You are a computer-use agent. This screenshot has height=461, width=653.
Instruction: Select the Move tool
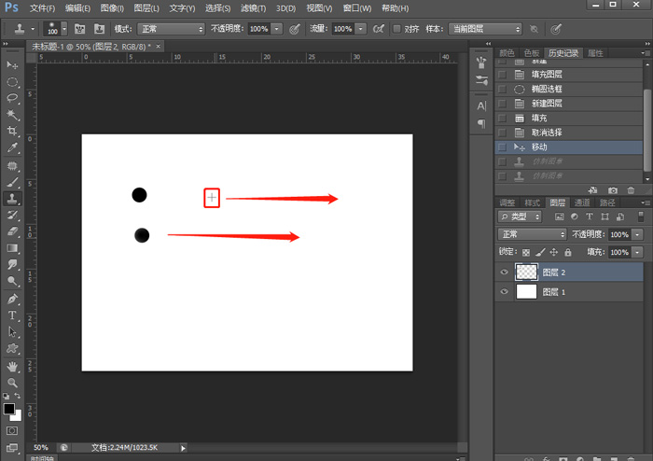(x=12, y=65)
